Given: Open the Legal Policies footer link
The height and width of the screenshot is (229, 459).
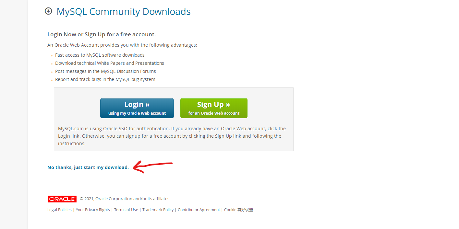Looking at the screenshot, I should (x=59, y=210).
